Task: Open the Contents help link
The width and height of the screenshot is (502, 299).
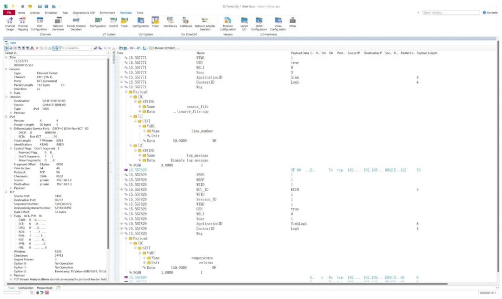Action: [491, 13]
